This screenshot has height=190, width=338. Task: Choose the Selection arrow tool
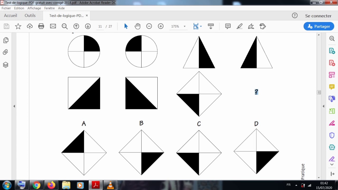coord(126,26)
